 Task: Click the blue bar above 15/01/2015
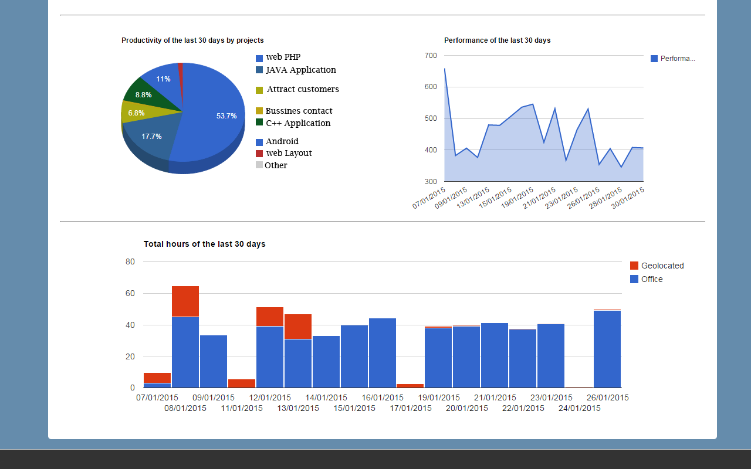[354, 356]
